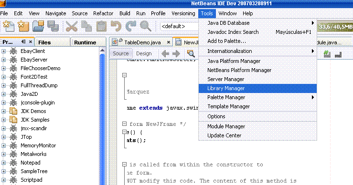This screenshot has height=185, width=353.
Task: Click the Copy toolbar icon
Action: click(86, 26)
